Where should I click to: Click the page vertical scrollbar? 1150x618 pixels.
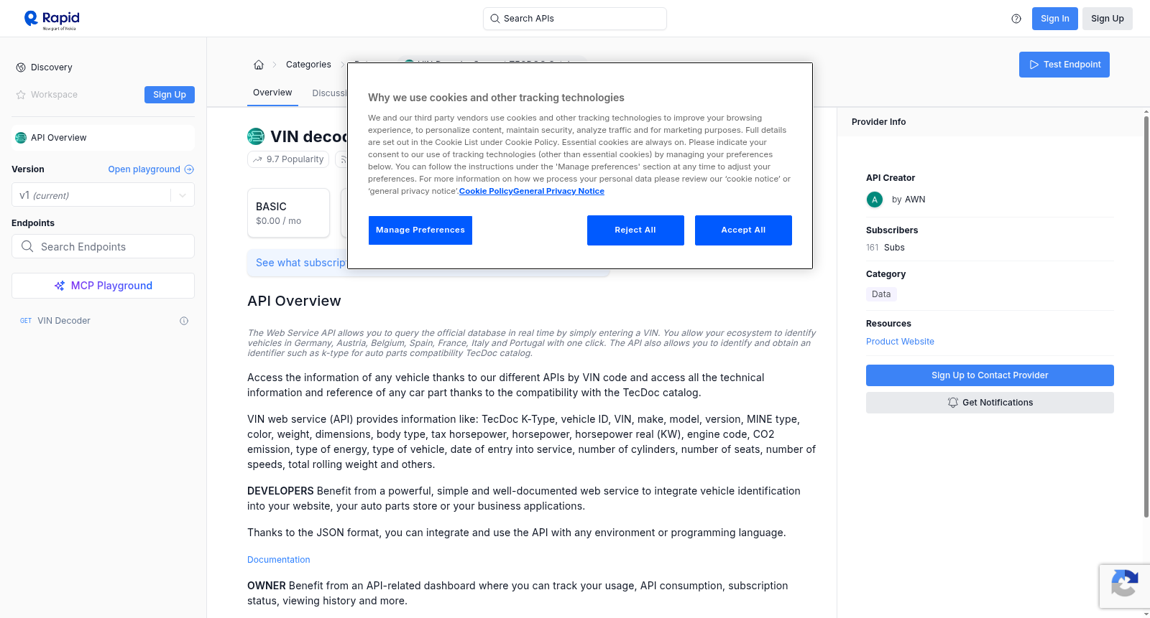click(1146, 316)
